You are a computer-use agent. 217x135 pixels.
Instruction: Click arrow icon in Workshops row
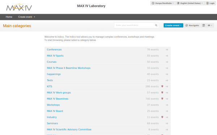167,105
